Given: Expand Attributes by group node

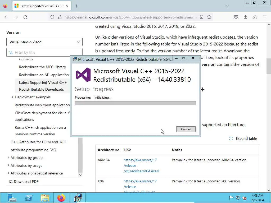Looking at the screenshot, I should [x=8, y=158].
